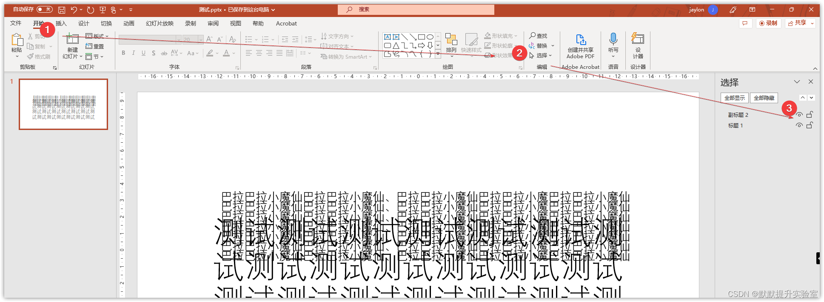
Task: Click the New Slide (新建幻灯片) icon
Action: point(72,39)
